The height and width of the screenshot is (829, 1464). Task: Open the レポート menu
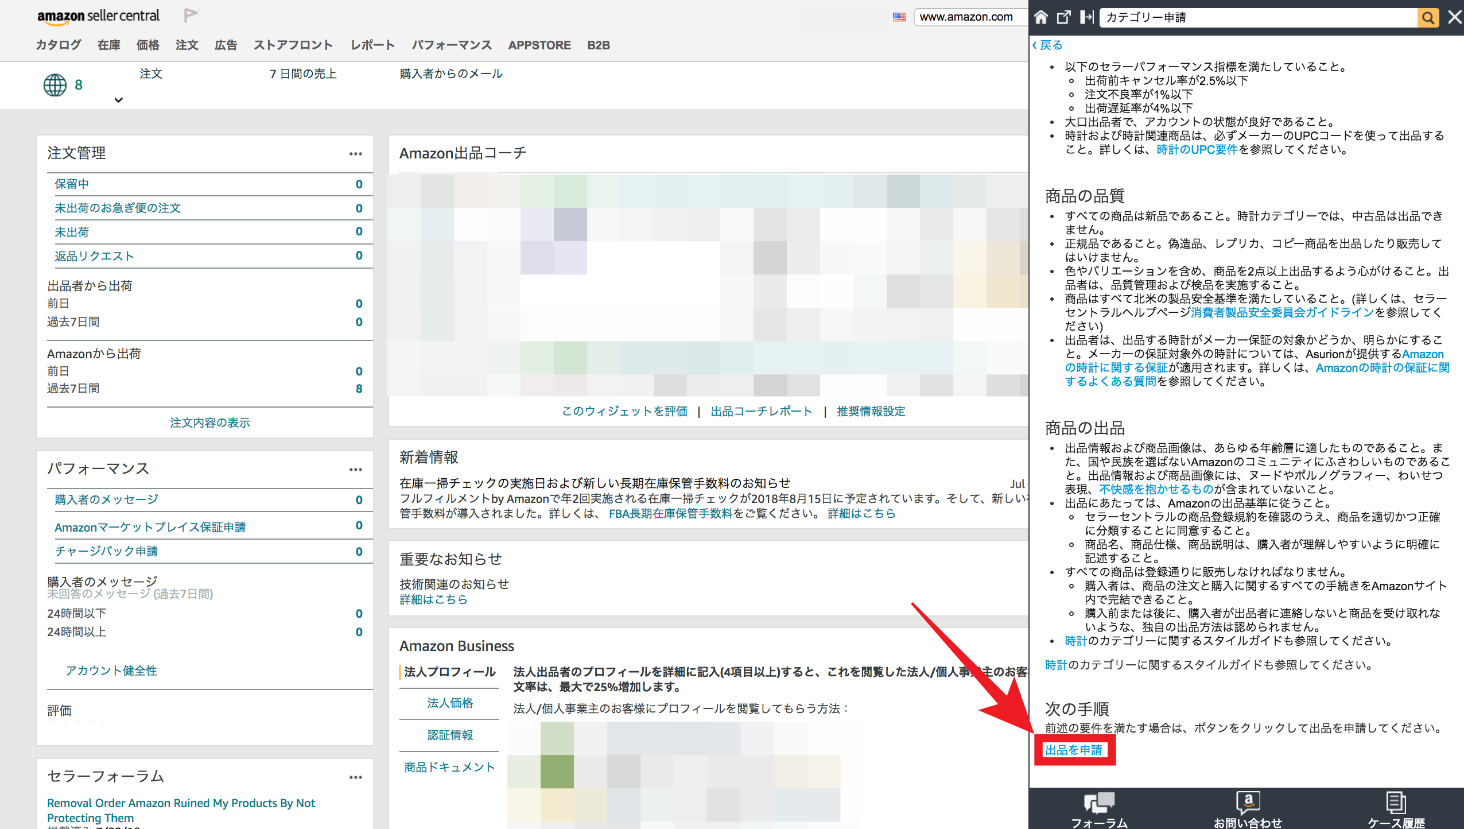(373, 45)
